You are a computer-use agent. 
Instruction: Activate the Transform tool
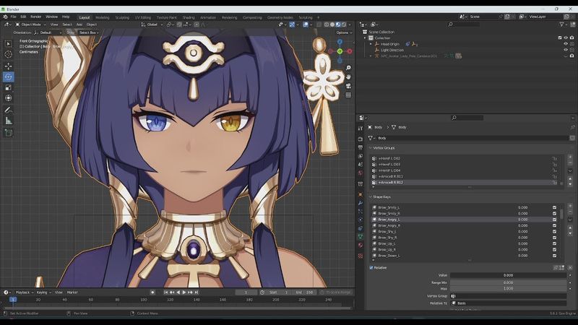(8, 98)
